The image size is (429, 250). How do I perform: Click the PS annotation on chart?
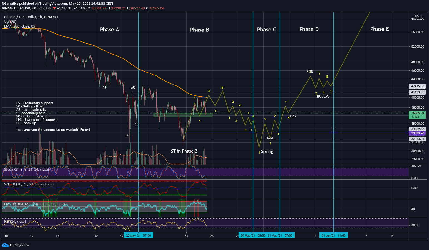[104, 88]
